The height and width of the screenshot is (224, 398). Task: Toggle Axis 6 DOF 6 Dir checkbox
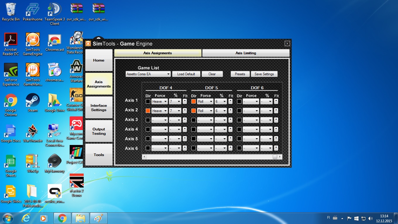pyautogui.click(x=239, y=148)
